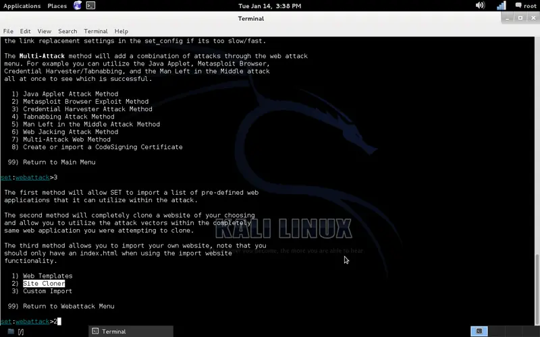Open the network connection icon
540x337 pixels.
pos(501,5)
